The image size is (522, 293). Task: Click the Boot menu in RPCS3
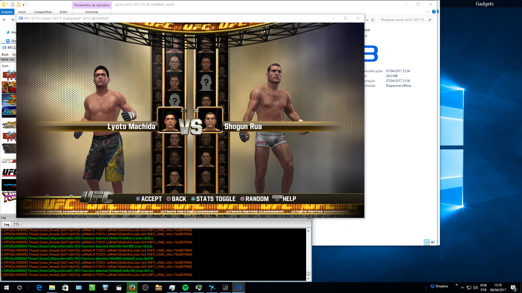tap(5, 55)
